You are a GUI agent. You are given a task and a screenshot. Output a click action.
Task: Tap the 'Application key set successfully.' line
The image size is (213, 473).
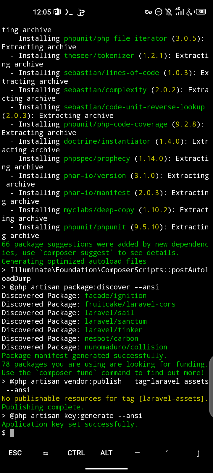[x=70, y=425]
